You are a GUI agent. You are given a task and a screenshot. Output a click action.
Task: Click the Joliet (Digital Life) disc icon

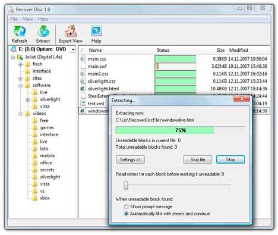click(20, 57)
